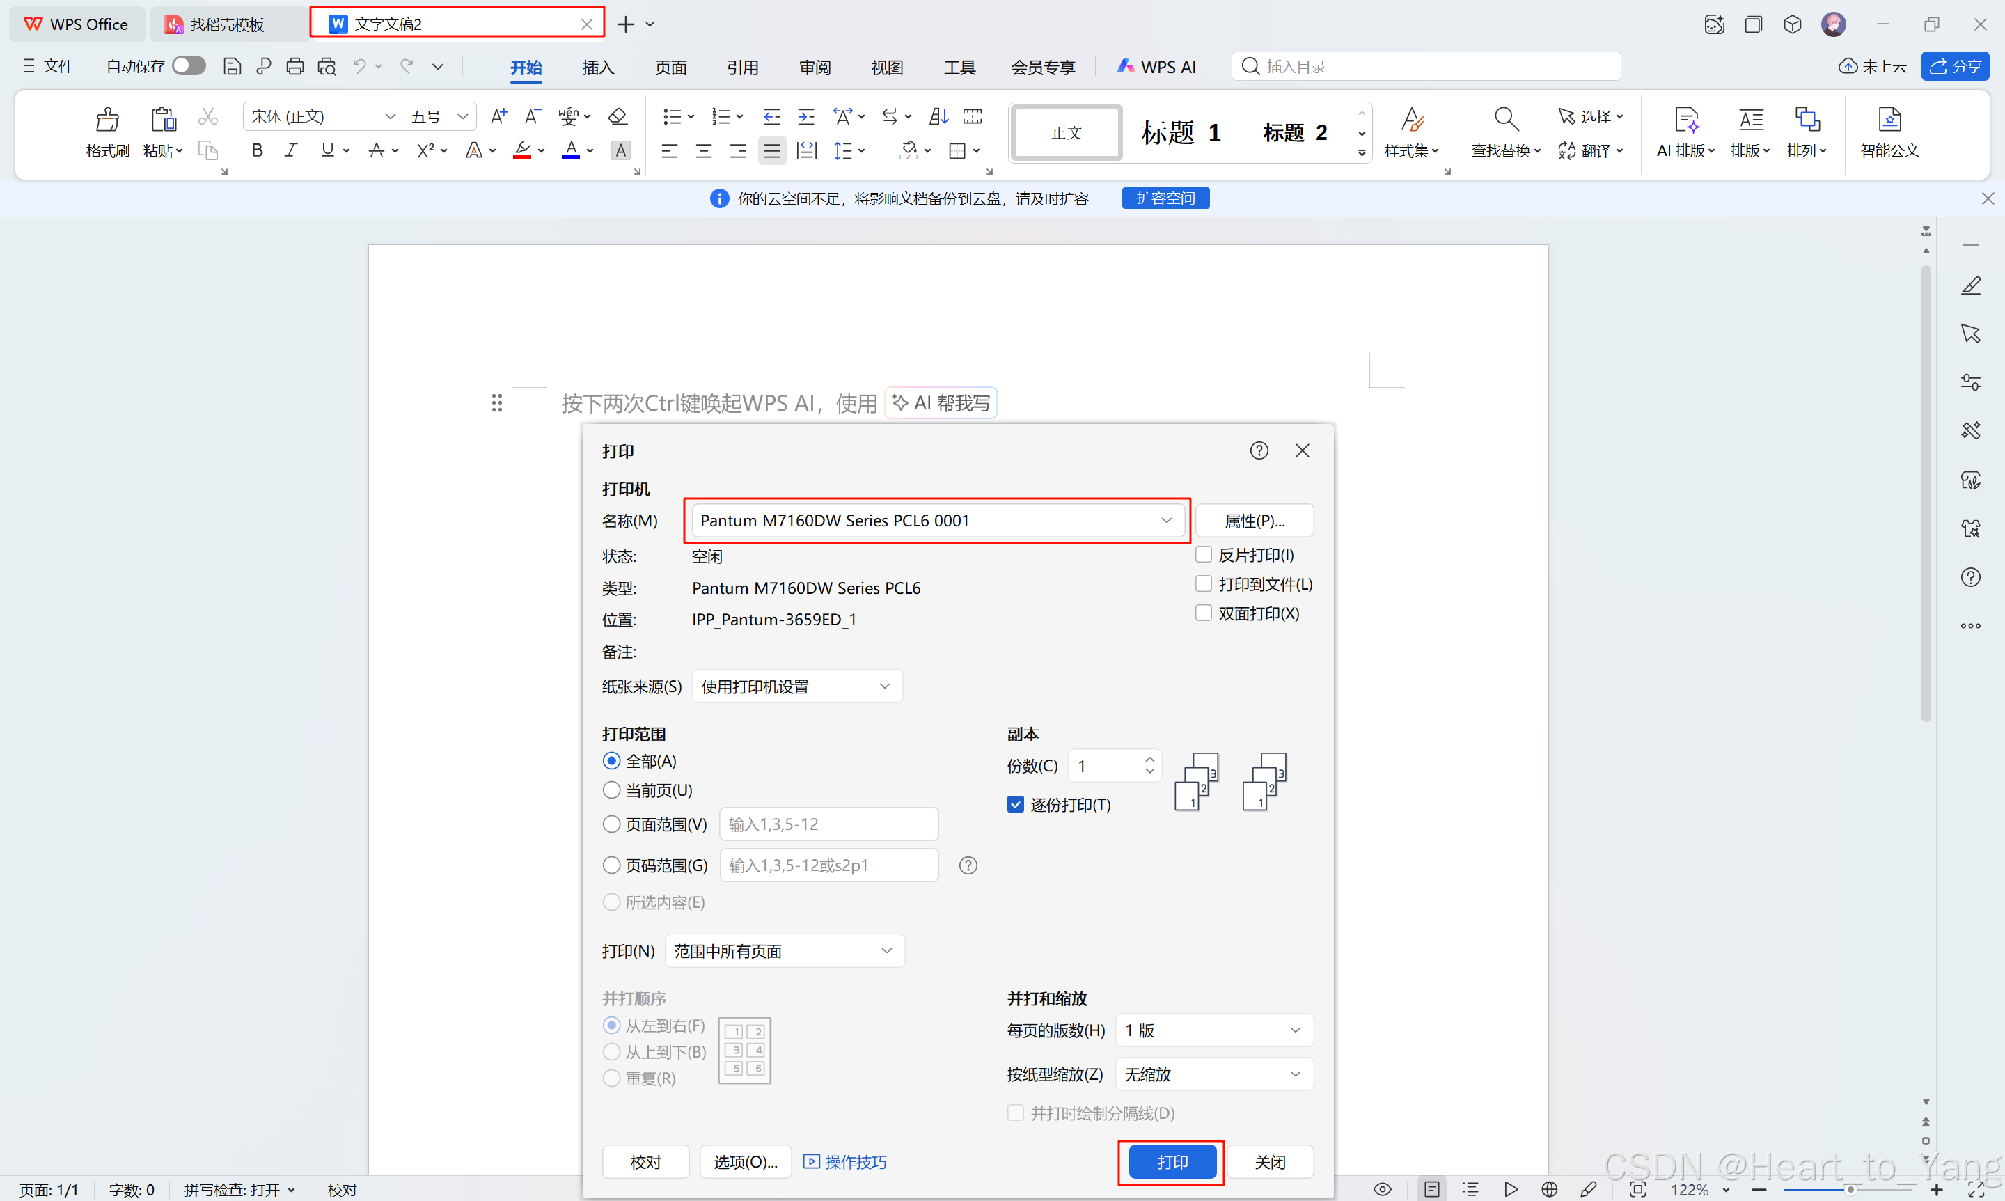This screenshot has width=2005, height=1201.
Task: Click the page range 页面范围 input field
Action: (x=828, y=824)
